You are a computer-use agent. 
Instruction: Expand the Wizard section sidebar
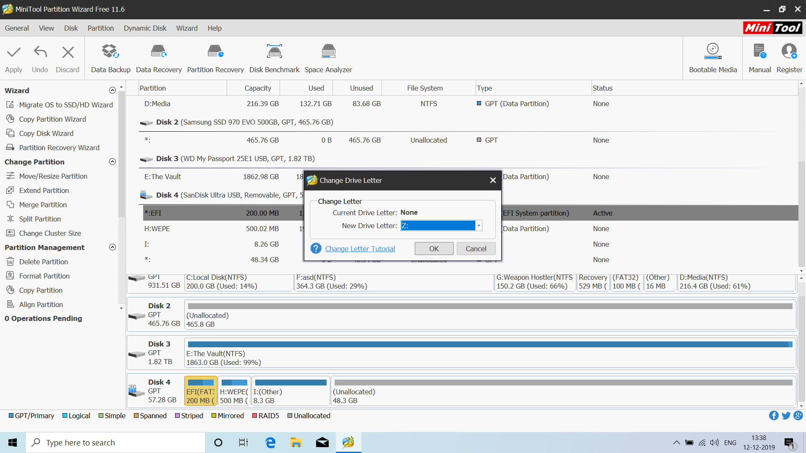(113, 90)
